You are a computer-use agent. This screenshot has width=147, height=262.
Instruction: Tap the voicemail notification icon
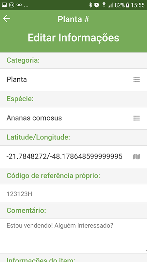(x=19, y=5)
